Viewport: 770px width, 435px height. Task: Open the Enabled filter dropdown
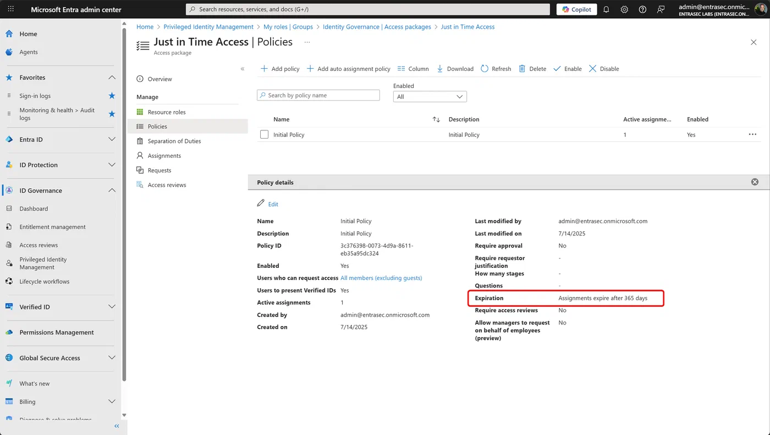(430, 96)
